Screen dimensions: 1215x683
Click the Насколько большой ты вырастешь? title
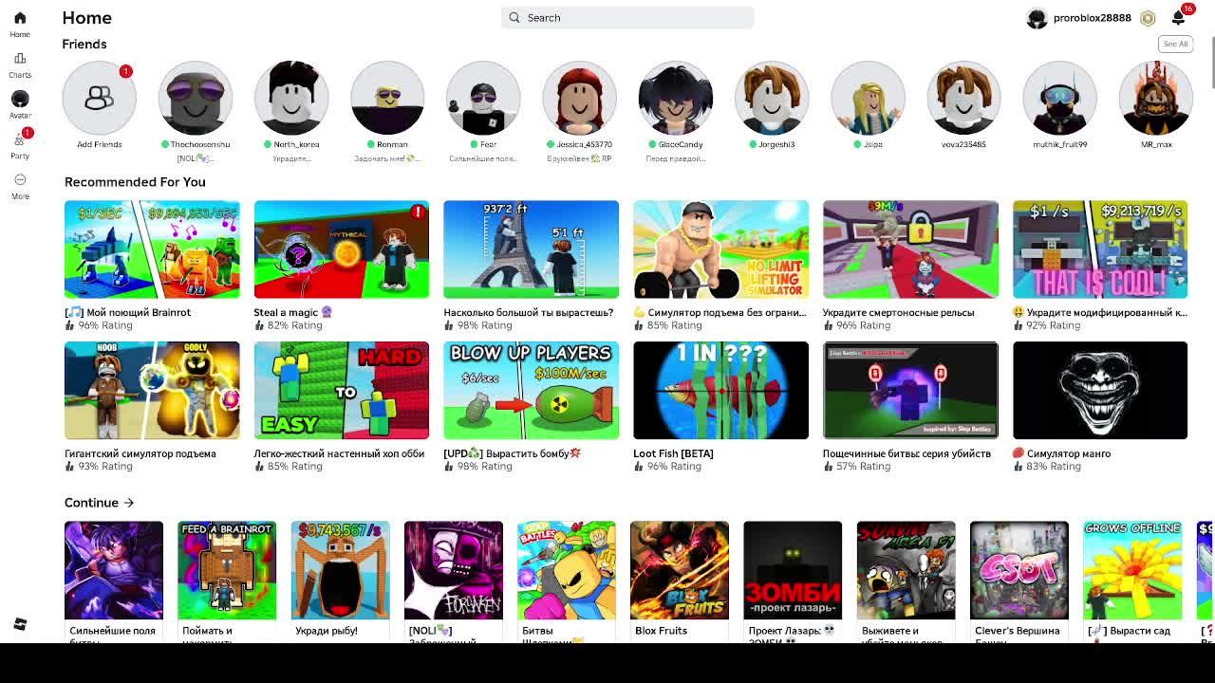click(x=529, y=312)
